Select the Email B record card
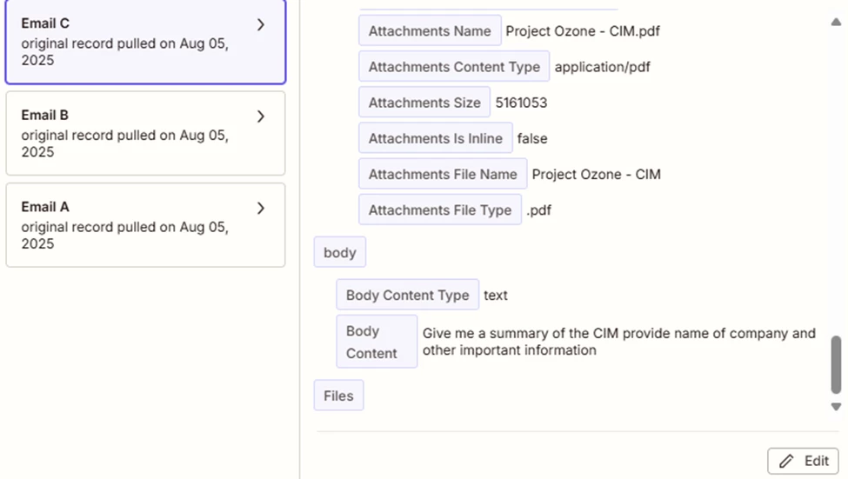This screenshot has height=479, width=848. pos(145,133)
